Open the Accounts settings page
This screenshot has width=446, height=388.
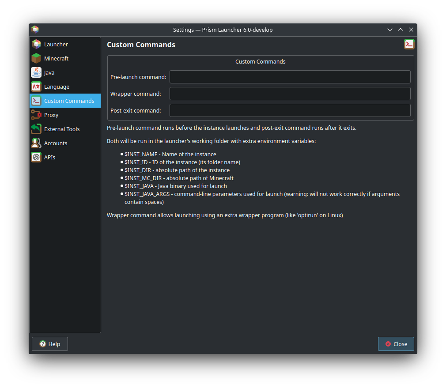click(x=65, y=143)
